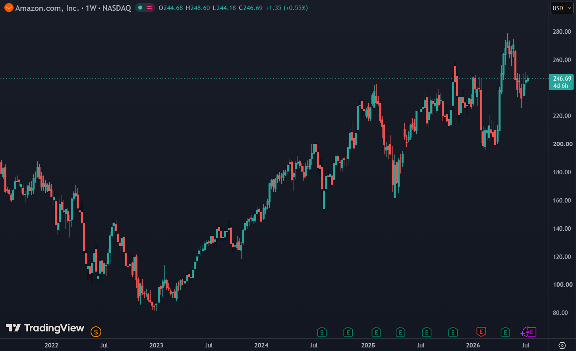Click the 2024 label on the time axis
Image resolution: width=576 pixels, height=351 pixels.
(261, 345)
